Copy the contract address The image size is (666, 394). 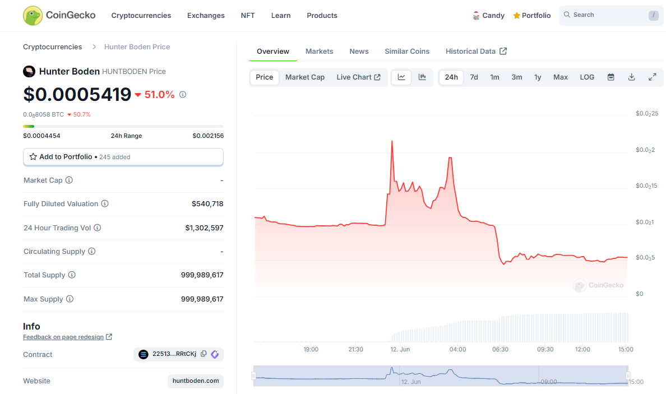click(203, 354)
